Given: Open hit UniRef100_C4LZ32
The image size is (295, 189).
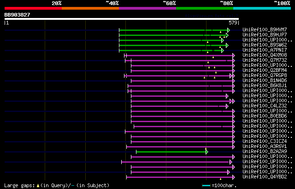Looking at the screenshot, I should pos(265,106).
